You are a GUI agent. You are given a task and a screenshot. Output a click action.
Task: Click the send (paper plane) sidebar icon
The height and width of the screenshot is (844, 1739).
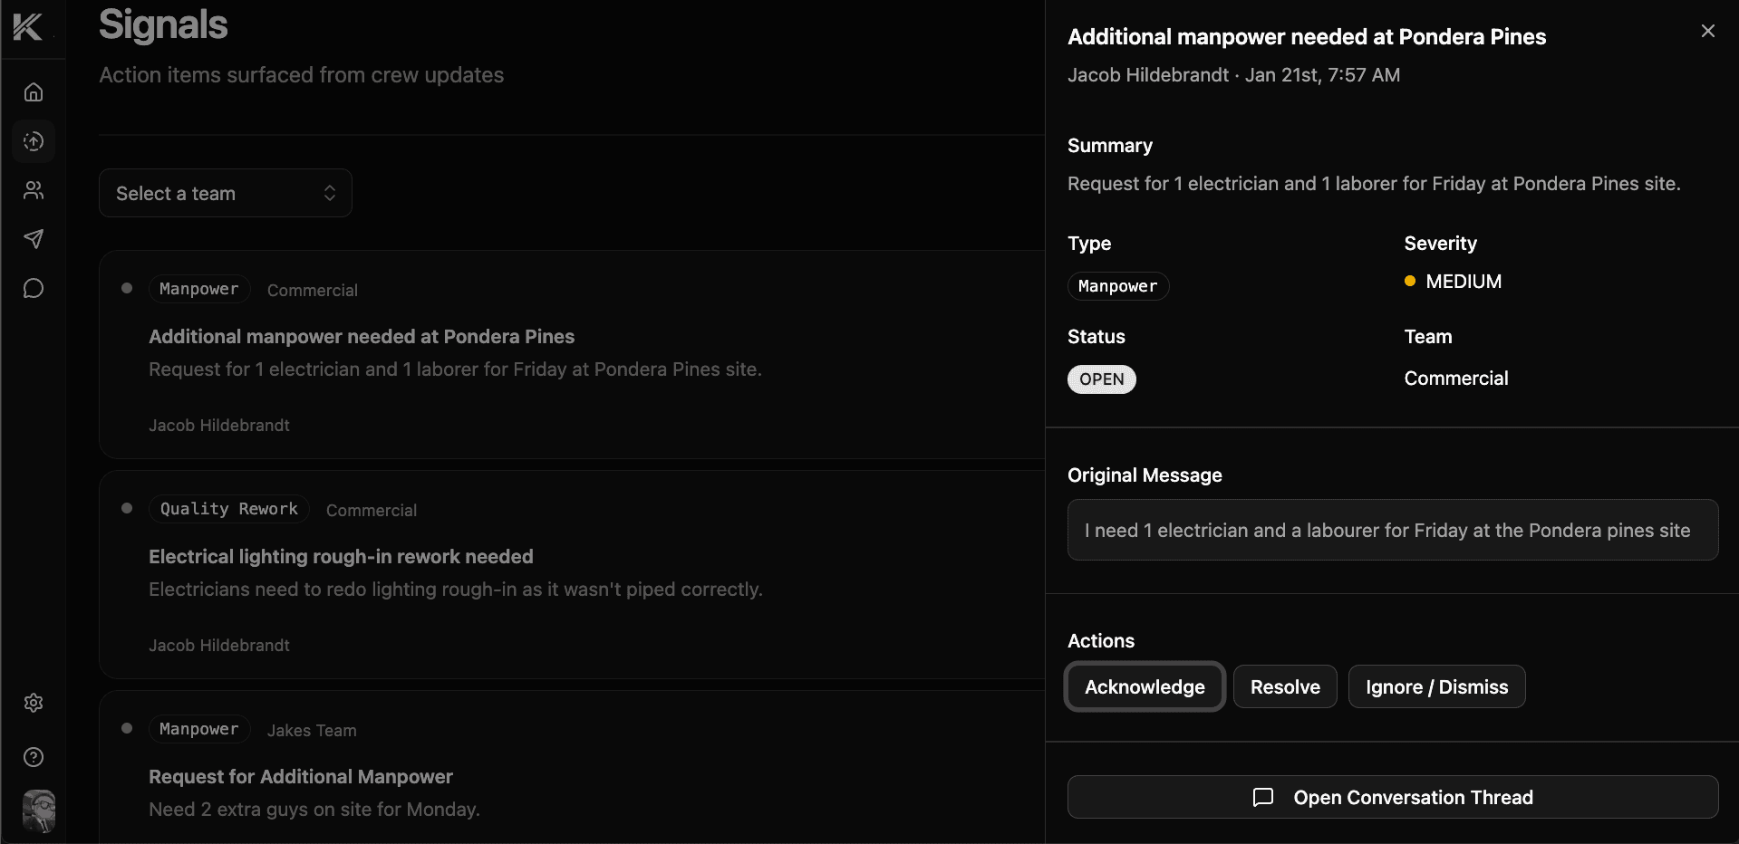pos(34,239)
